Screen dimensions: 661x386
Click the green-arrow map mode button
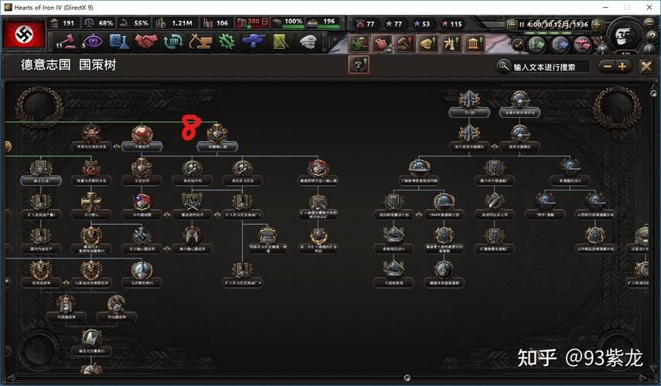[537, 44]
